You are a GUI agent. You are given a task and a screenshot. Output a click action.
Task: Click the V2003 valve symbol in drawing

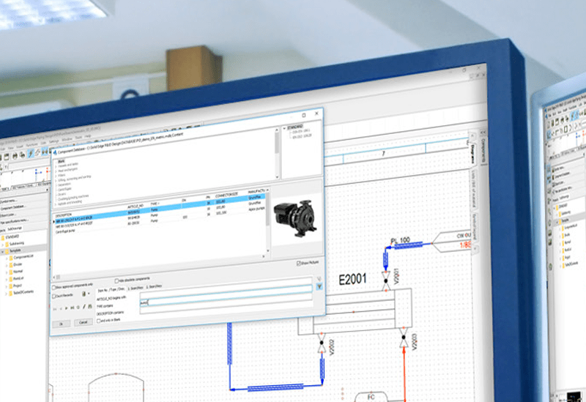pos(404,338)
